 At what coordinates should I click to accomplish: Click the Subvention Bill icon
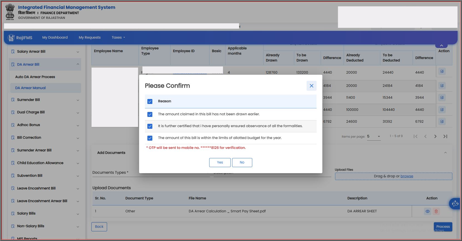tap(13, 176)
